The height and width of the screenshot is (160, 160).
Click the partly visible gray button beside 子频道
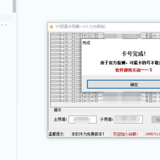(x=156, y=120)
